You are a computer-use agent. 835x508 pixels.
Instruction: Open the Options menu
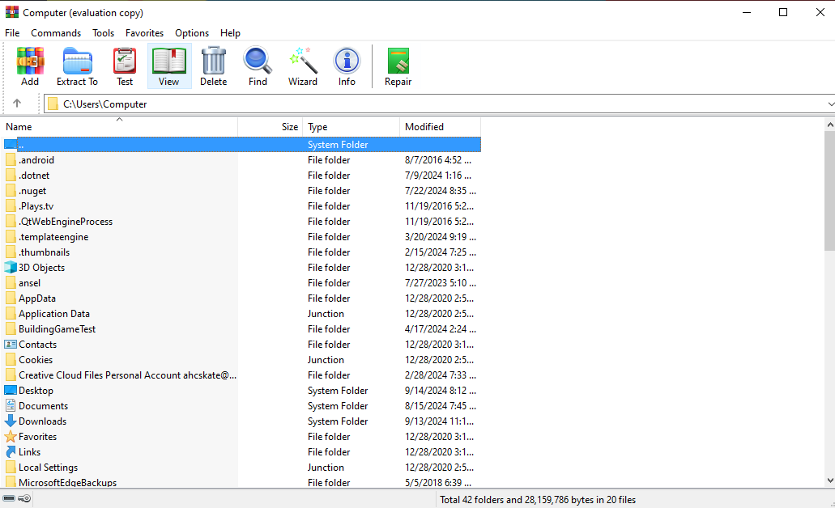pyautogui.click(x=192, y=33)
